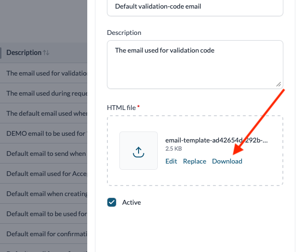
Task: Select row 'DEMO email to be used for'
Action: (x=44, y=133)
